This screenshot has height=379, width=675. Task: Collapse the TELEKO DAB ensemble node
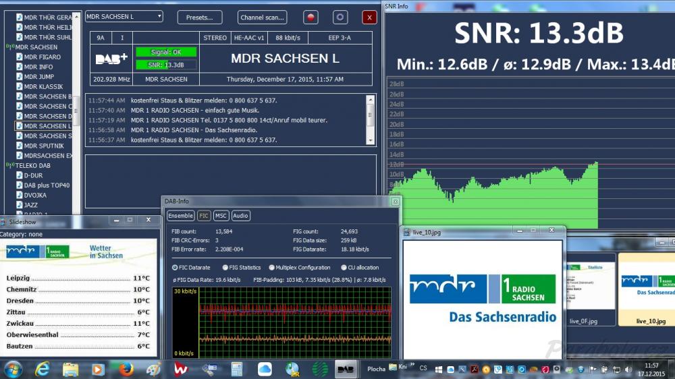click(x=10, y=165)
